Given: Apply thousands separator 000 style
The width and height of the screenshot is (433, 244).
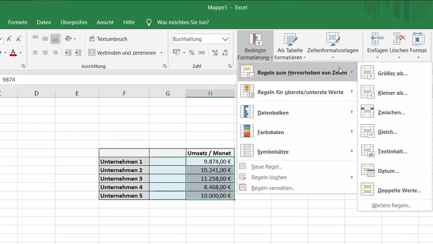Looking at the screenshot, I should [202, 53].
